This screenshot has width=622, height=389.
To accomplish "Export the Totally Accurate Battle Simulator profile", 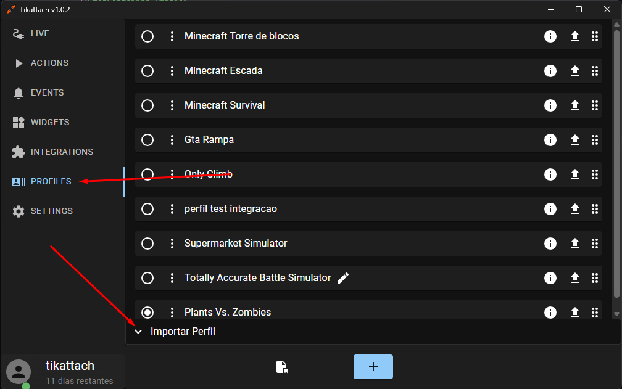I will point(575,278).
